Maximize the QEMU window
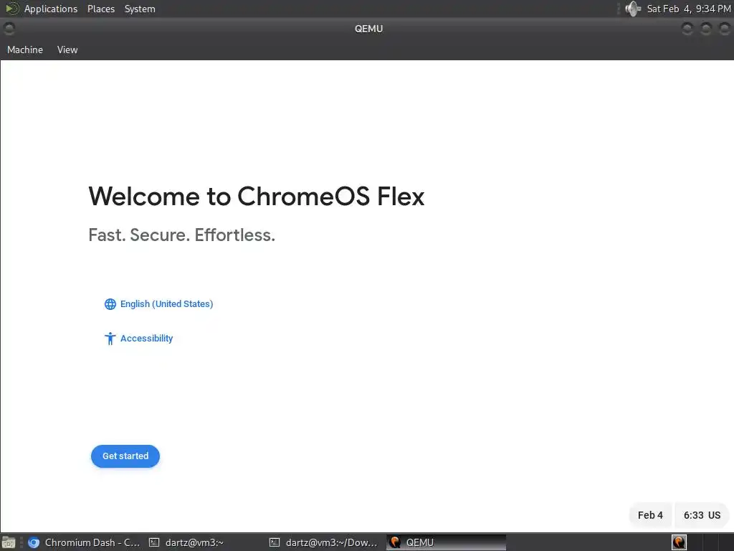Screen dimensions: 734x551 tap(706, 29)
